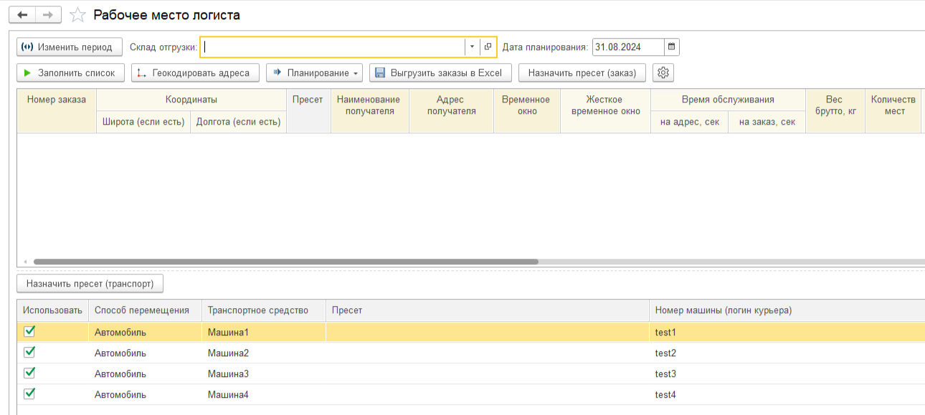
Task: Toggle the Использовать checkbox for Машина2
Action: (x=29, y=352)
